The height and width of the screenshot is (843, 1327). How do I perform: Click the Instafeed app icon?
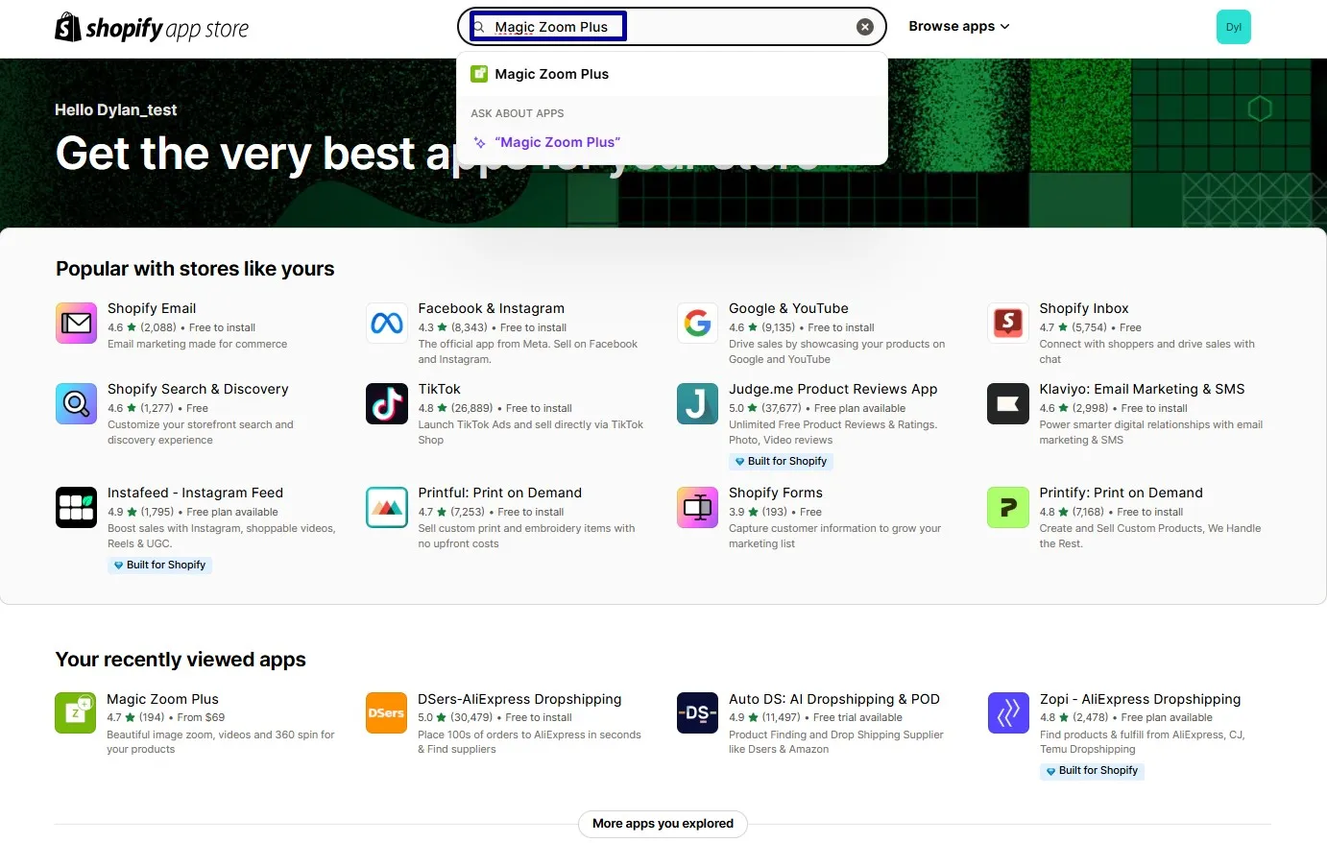[x=76, y=507]
